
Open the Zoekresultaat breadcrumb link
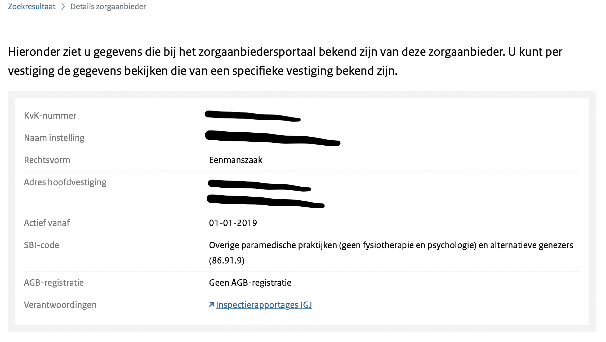pyautogui.click(x=32, y=6)
